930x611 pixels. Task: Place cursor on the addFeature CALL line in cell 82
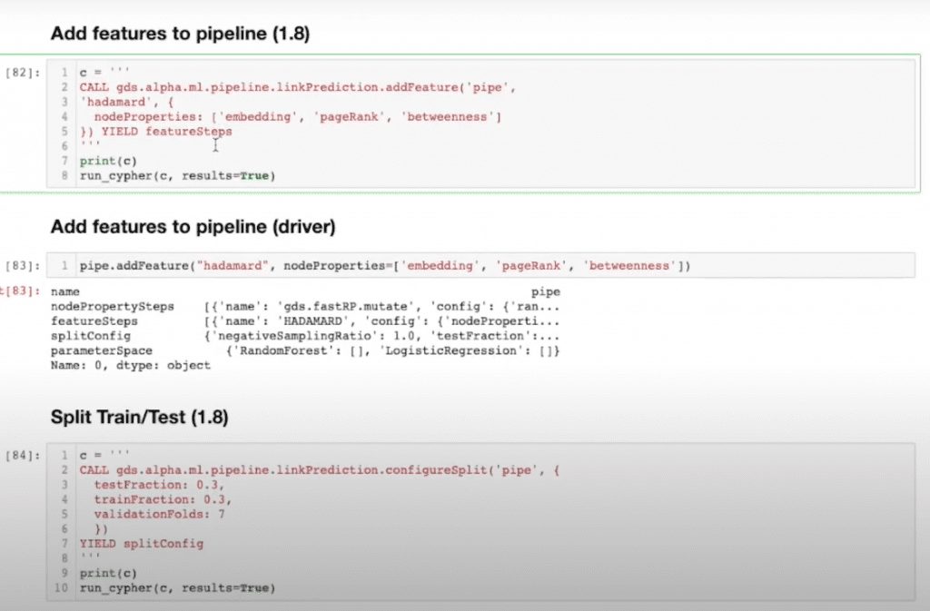298,87
